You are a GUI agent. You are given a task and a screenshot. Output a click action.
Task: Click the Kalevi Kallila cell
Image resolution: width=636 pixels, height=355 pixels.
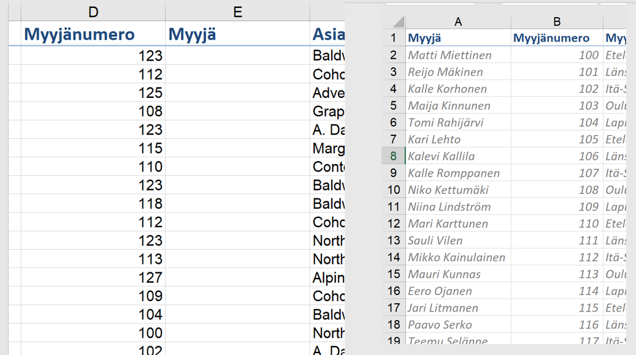point(458,156)
